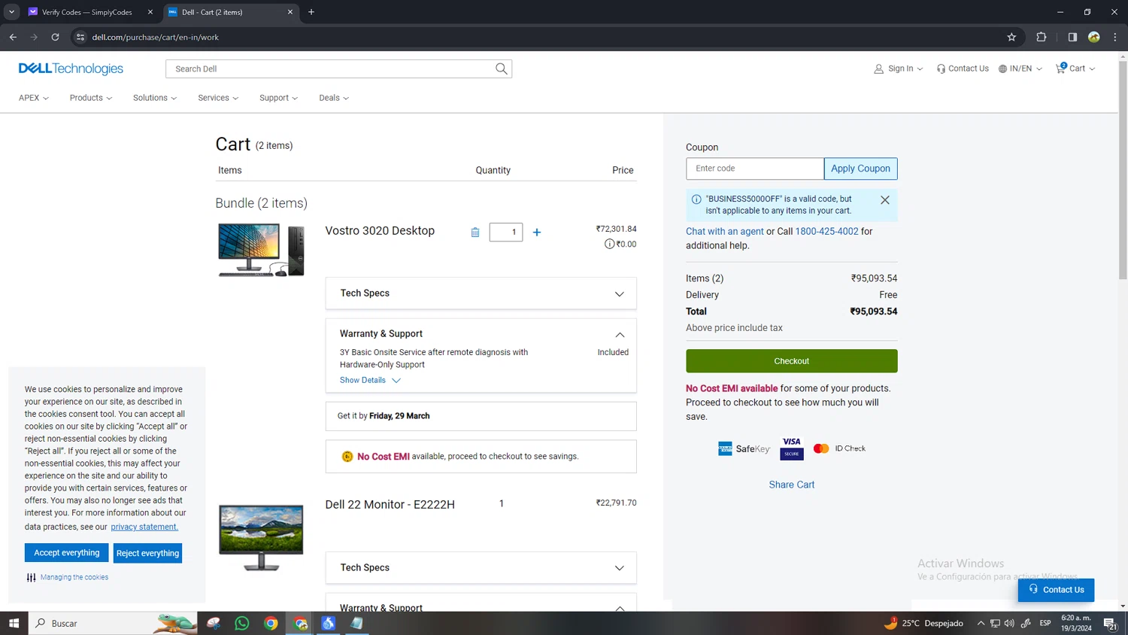Delete Vostro 3020 Desktop with trash icon
Viewport: 1128px width, 635px height.
click(x=475, y=232)
